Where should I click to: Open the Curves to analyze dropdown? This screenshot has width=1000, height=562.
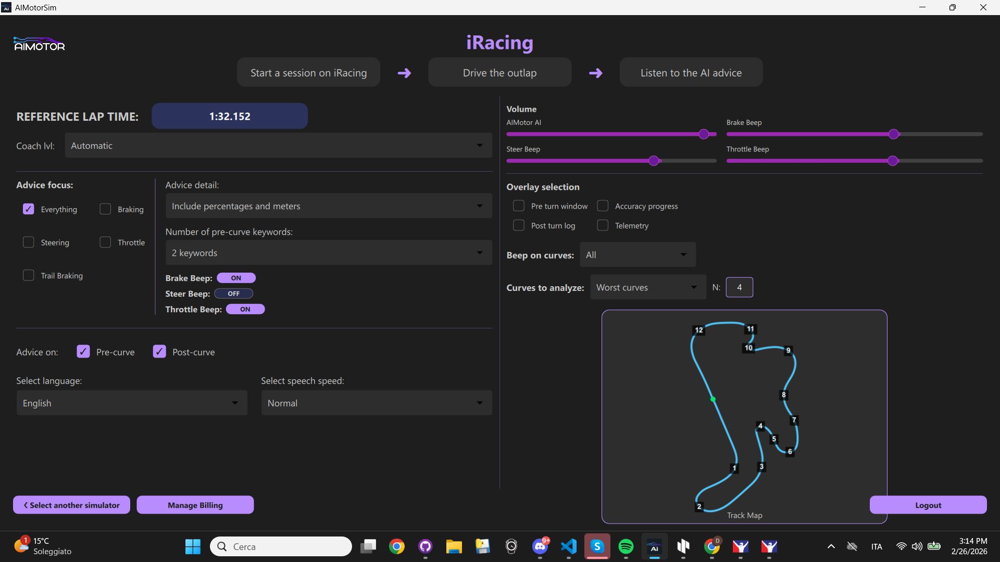[647, 287]
